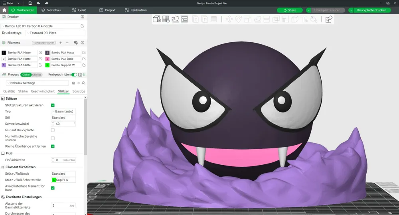Viewport: 399px width, 215px height.
Task: Click the AMS filament sync icon
Action: click(x=75, y=43)
